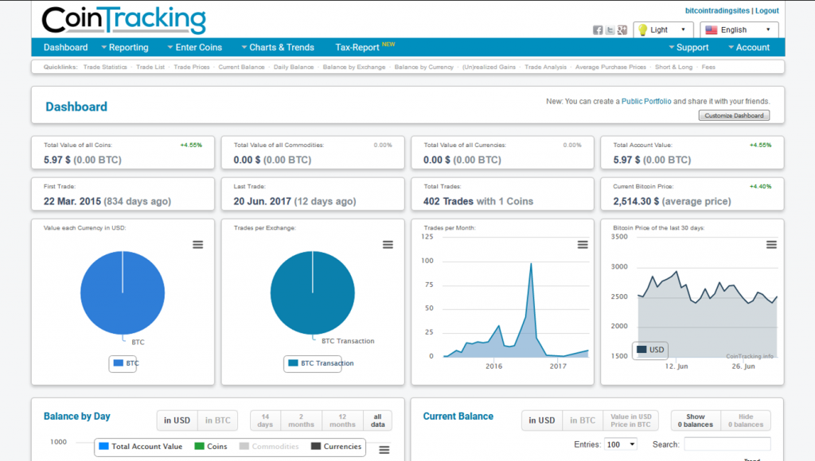
Task: Toggle Currencies series legend
Action: [x=336, y=447]
